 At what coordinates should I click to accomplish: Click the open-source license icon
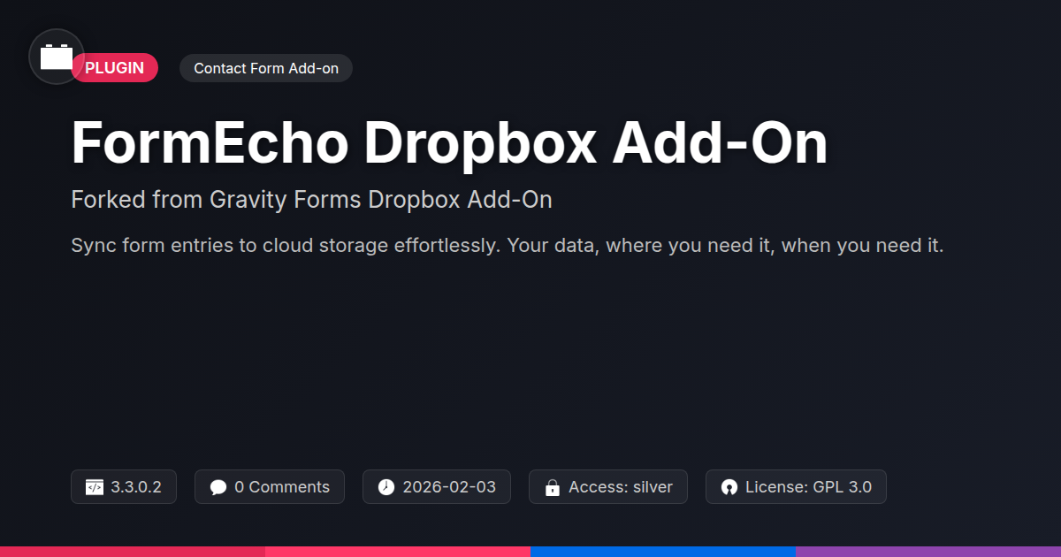[x=729, y=487]
